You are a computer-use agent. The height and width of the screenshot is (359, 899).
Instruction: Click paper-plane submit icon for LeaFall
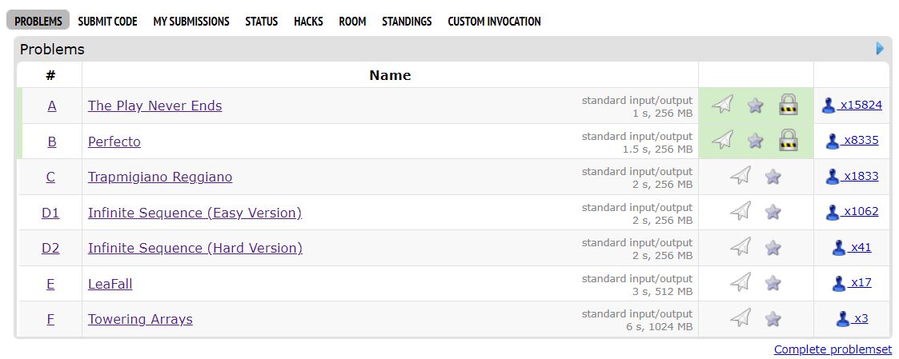[x=740, y=282]
